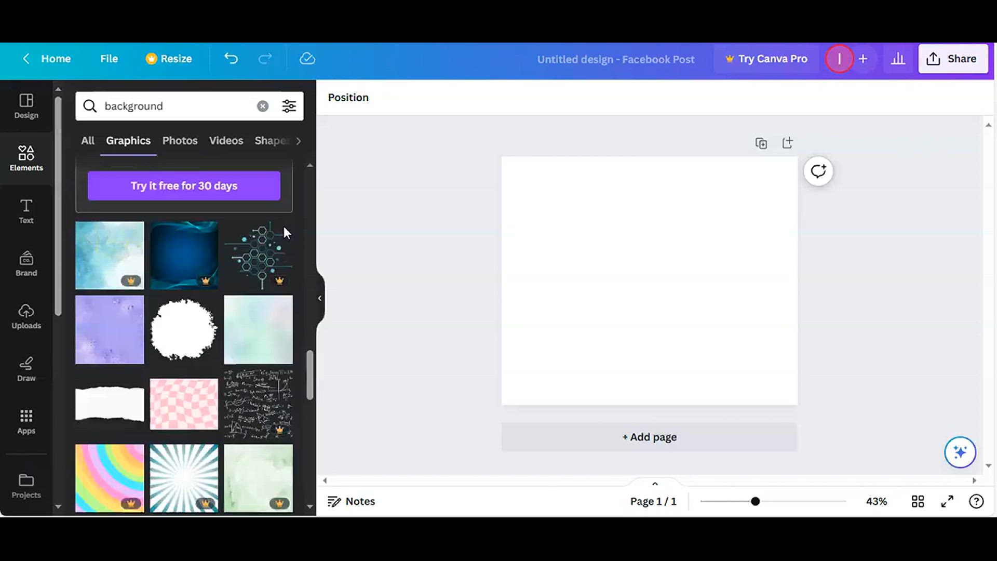
Task: Open the Magic assistant sparkle button
Action: (x=960, y=452)
